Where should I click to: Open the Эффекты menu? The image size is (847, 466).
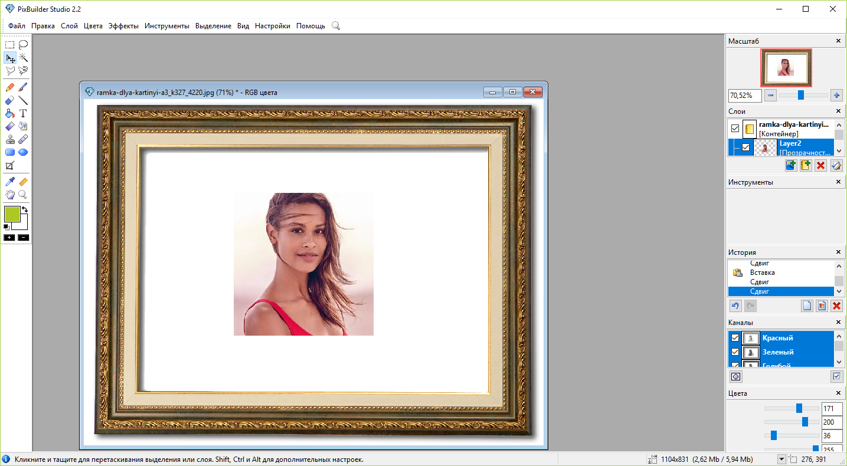click(x=123, y=26)
